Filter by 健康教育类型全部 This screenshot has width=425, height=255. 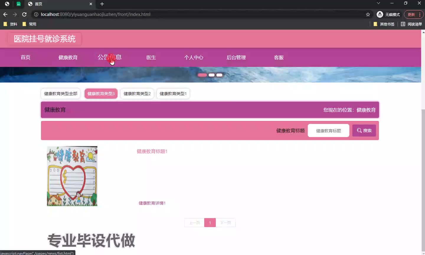[61, 94]
